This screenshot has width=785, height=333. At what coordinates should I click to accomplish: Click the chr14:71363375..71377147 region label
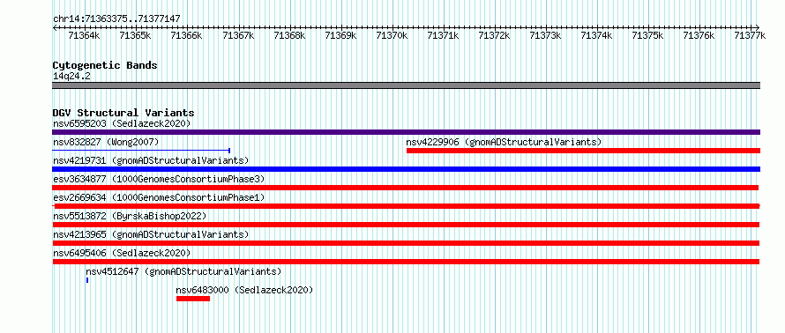click(116, 19)
